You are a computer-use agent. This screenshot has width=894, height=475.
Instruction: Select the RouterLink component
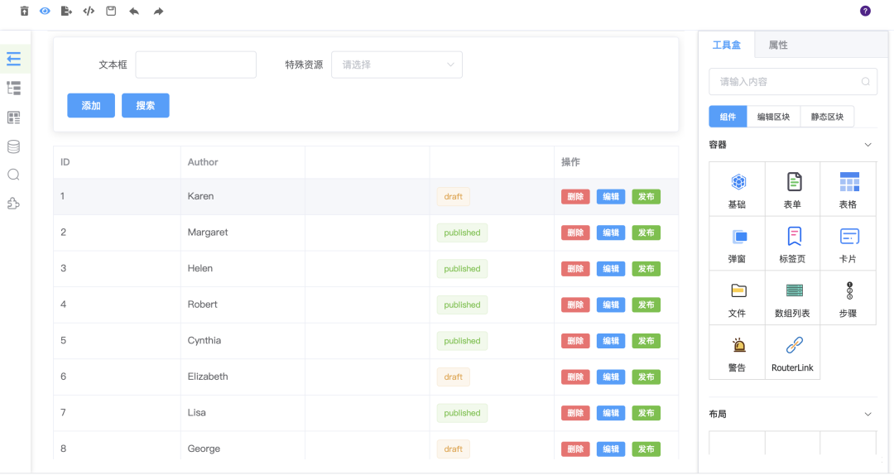pos(793,353)
